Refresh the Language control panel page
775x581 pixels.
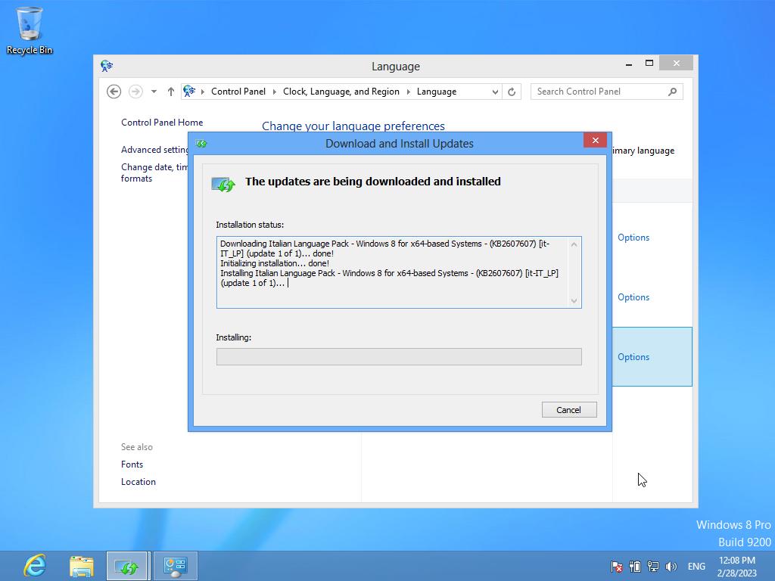point(512,92)
